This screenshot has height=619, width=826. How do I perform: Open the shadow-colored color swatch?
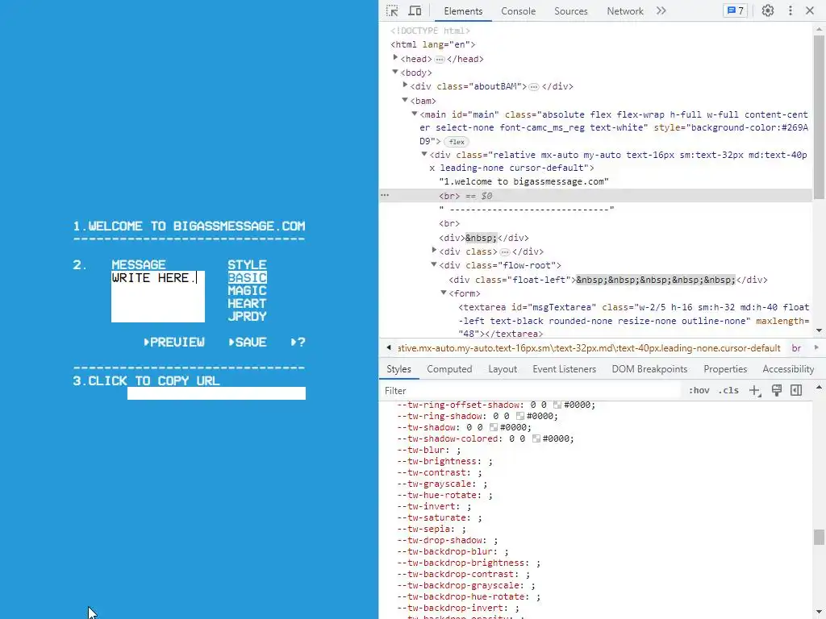(536, 438)
